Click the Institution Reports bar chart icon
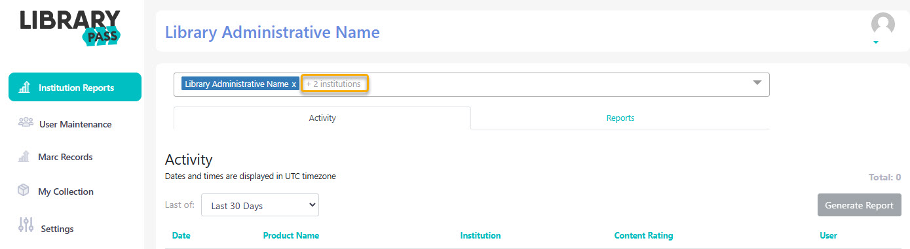 24,88
